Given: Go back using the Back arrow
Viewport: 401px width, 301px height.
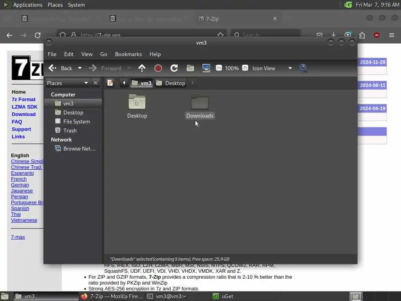Looking at the screenshot, I should [60, 68].
